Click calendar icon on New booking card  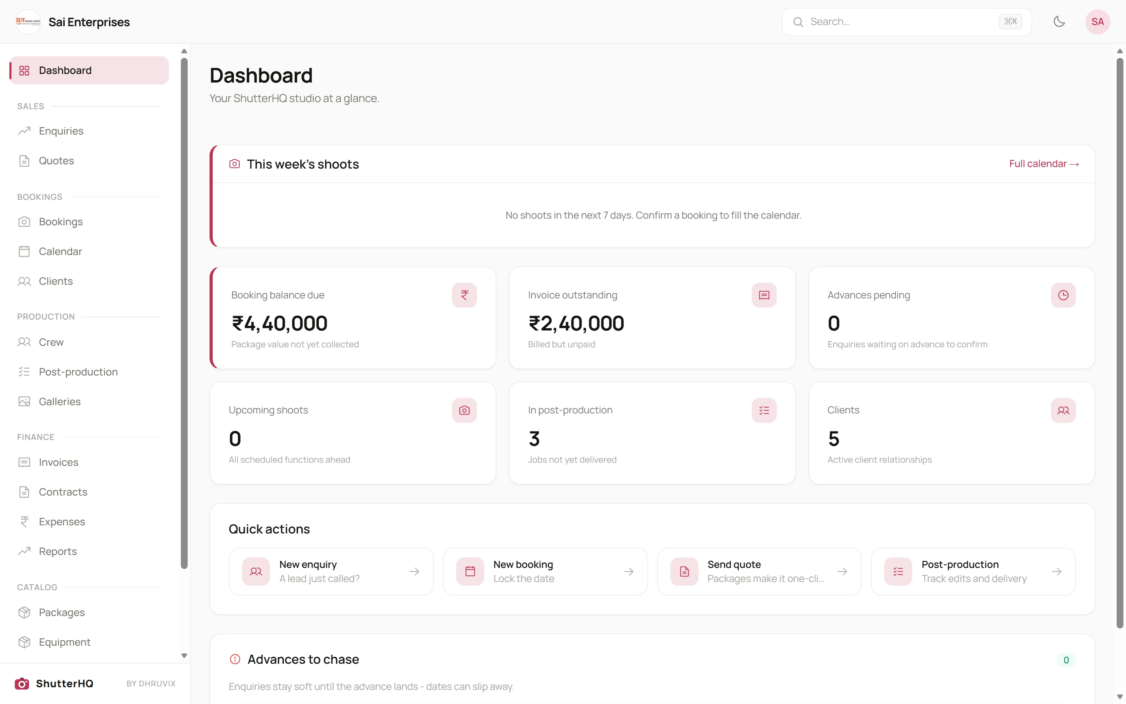(x=470, y=571)
